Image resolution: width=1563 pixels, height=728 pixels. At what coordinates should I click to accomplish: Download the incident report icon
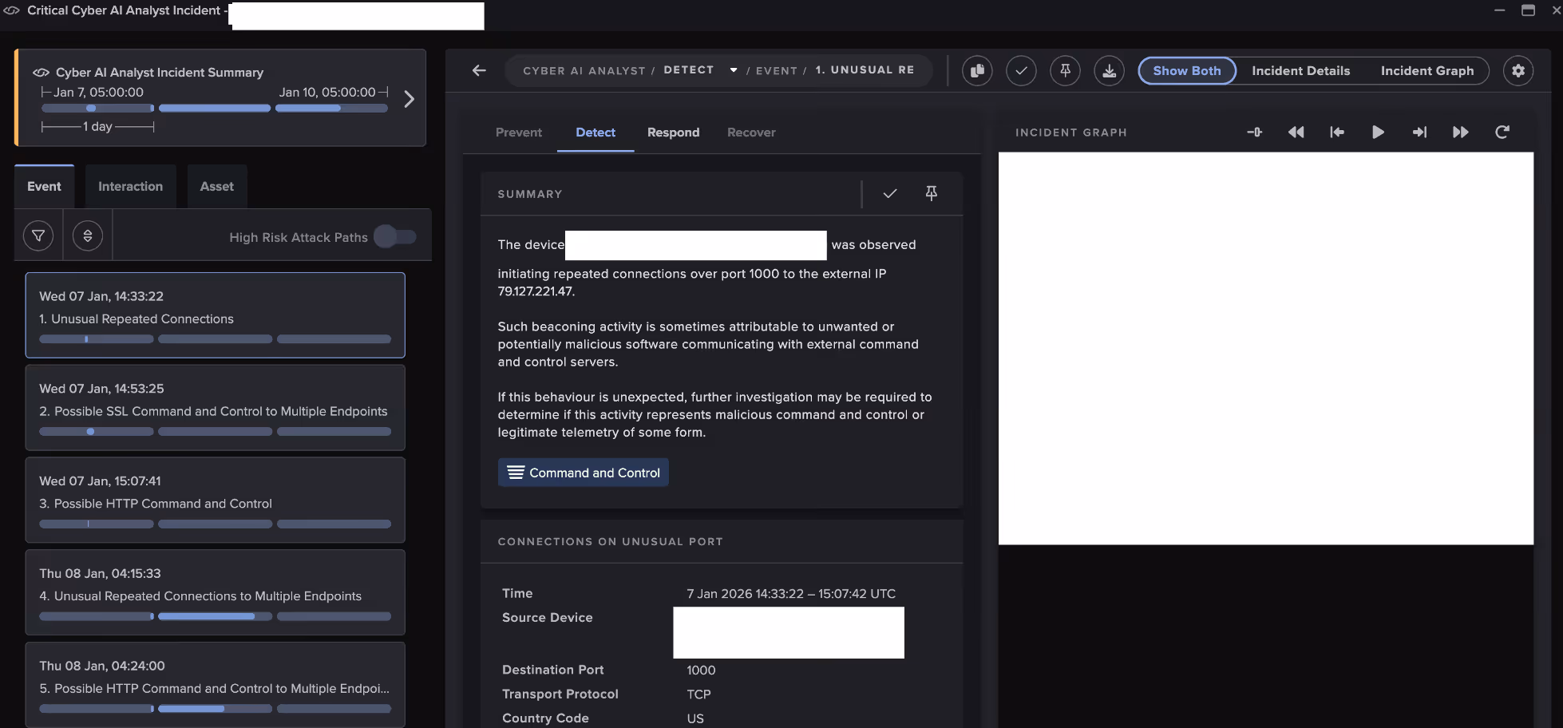(x=1109, y=71)
